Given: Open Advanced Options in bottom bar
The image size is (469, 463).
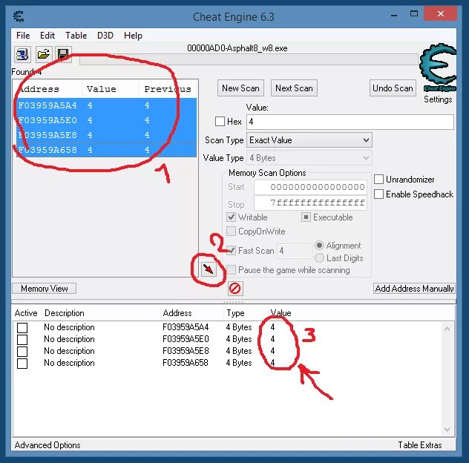Looking at the screenshot, I should (47, 445).
